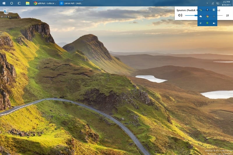
Task: Click the Bluetooth icon in tray overflow
Action: tap(207, 10)
